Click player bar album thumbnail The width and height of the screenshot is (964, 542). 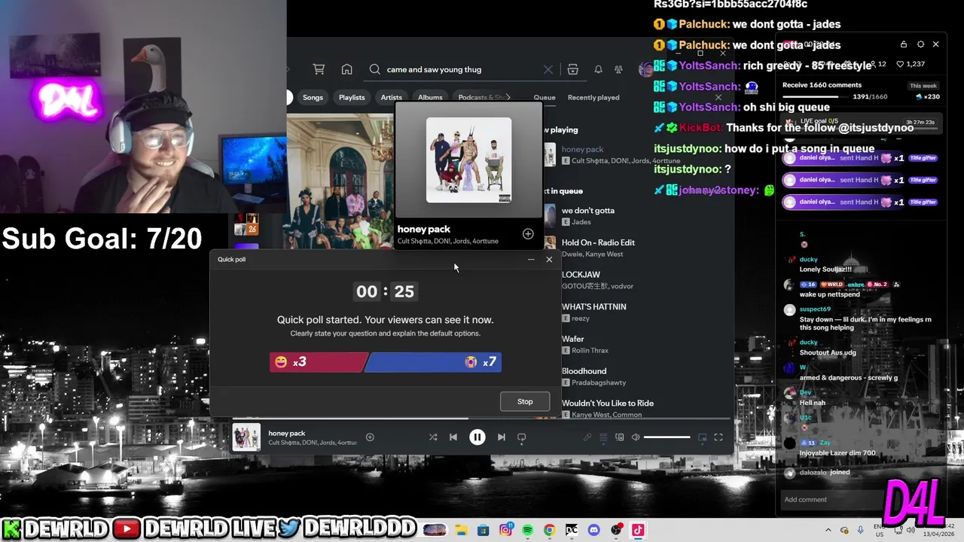coord(246,437)
